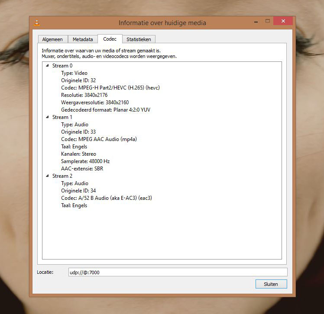
Task: Maximize the media information window
Action: click(268, 21)
